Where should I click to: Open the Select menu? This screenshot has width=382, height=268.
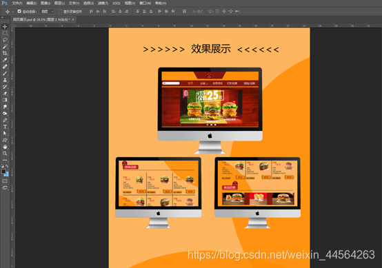coord(88,3)
